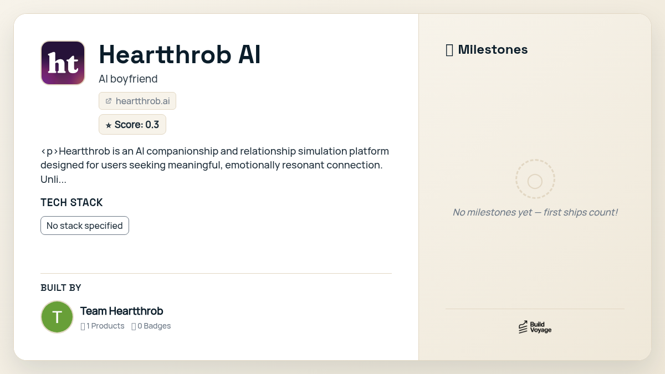Click the BuildVoyage logo in the footer
Image resolution: width=665 pixels, height=374 pixels.
pyautogui.click(x=534, y=327)
